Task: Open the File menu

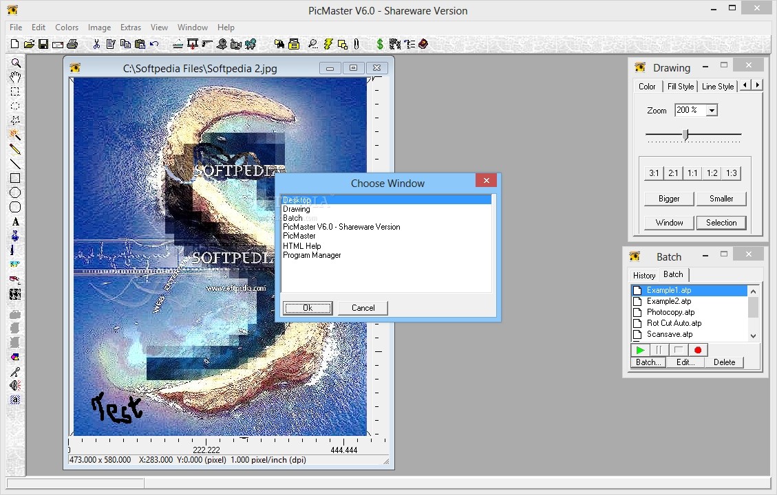Action: (x=16, y=27)
